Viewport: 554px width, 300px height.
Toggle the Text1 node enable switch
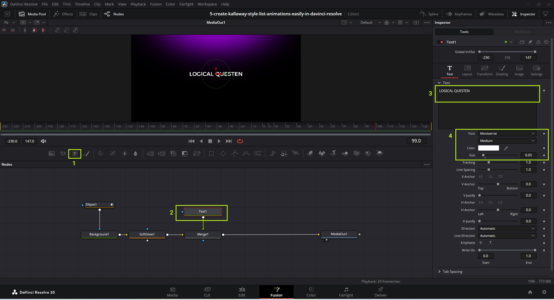pos(440,42)
